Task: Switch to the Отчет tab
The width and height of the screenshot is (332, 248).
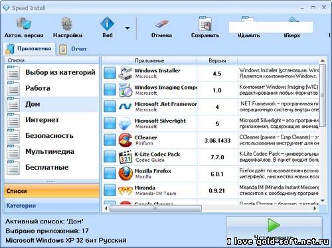Action: pos(73,49)
